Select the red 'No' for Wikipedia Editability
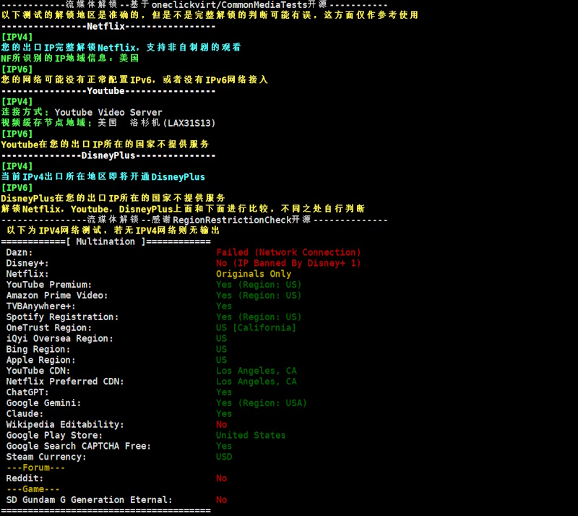 click(x=222, y=424)
